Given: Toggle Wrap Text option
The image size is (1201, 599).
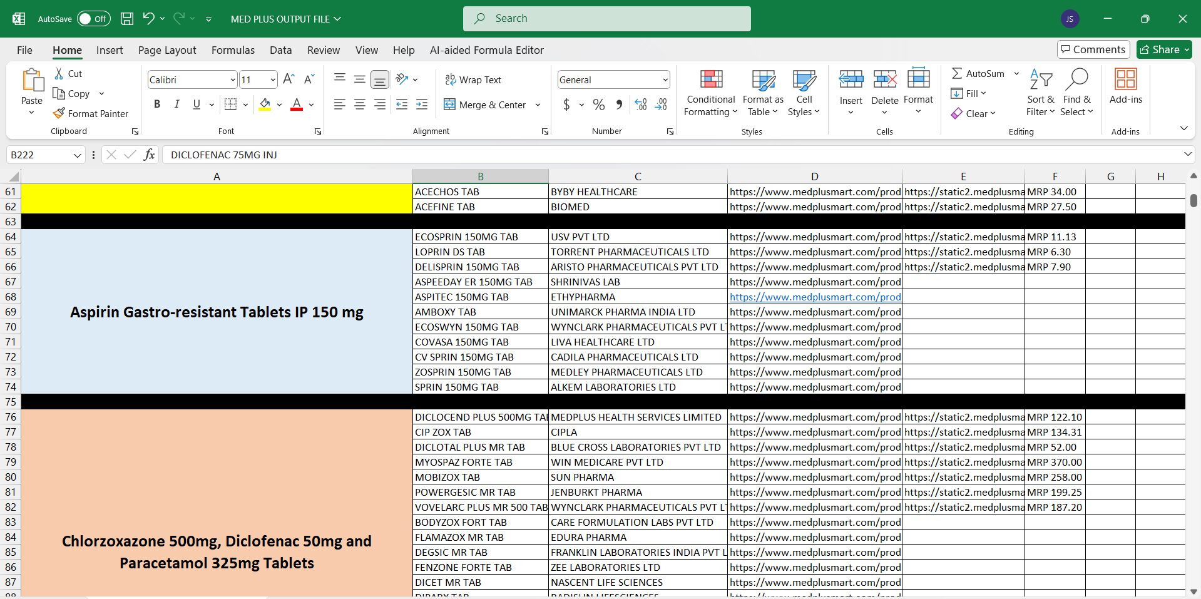Looking at the screenshot, I should pos(473,79).
